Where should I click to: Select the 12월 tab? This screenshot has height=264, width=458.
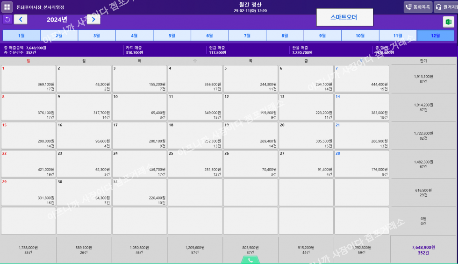click(x=435, y=36)
